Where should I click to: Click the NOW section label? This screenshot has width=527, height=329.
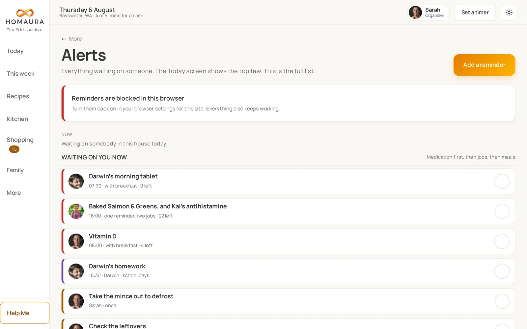67,135
